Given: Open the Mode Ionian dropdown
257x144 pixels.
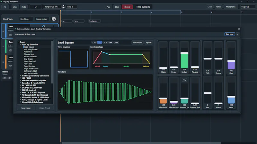Looking at the screenshot, I should click(x=42, y=19).
